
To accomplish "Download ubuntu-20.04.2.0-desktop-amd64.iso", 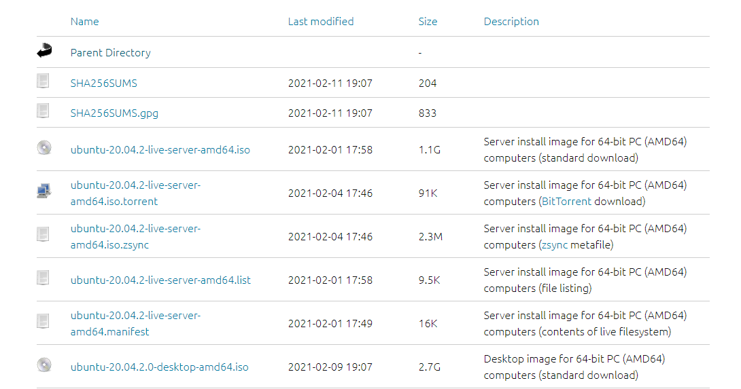I will coord(159,367).
